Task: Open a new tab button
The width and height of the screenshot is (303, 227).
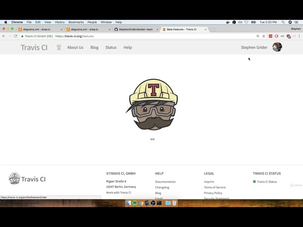Action: pyautogui.click(x=213, y=29)
